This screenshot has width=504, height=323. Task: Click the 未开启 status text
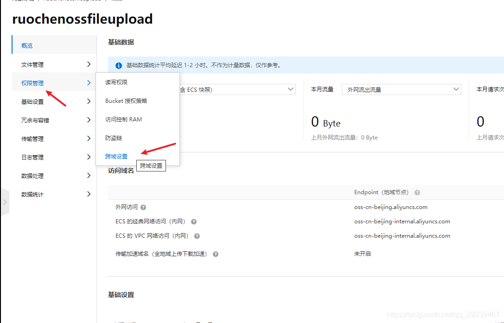[363, 253]
